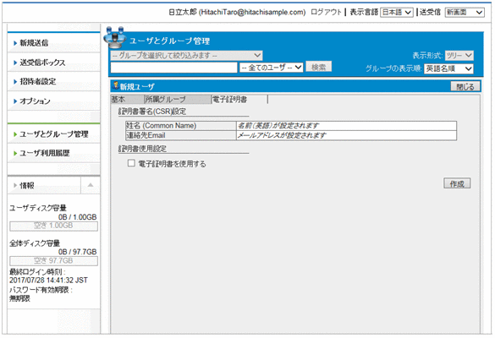
Task: Switch to the 所属グループ tab
Action: pos(178,100)
